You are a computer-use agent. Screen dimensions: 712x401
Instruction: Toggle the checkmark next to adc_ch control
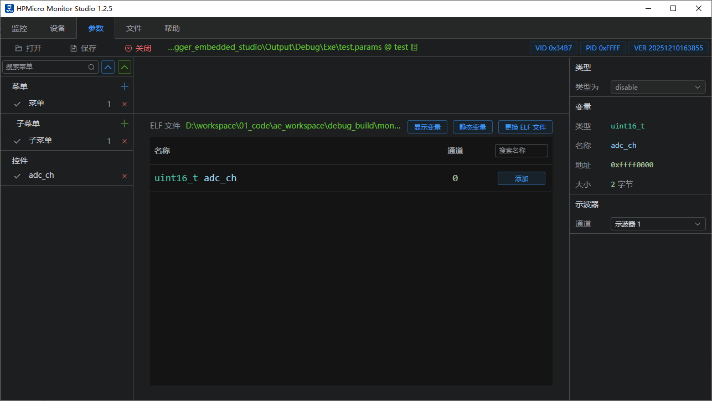17,176
